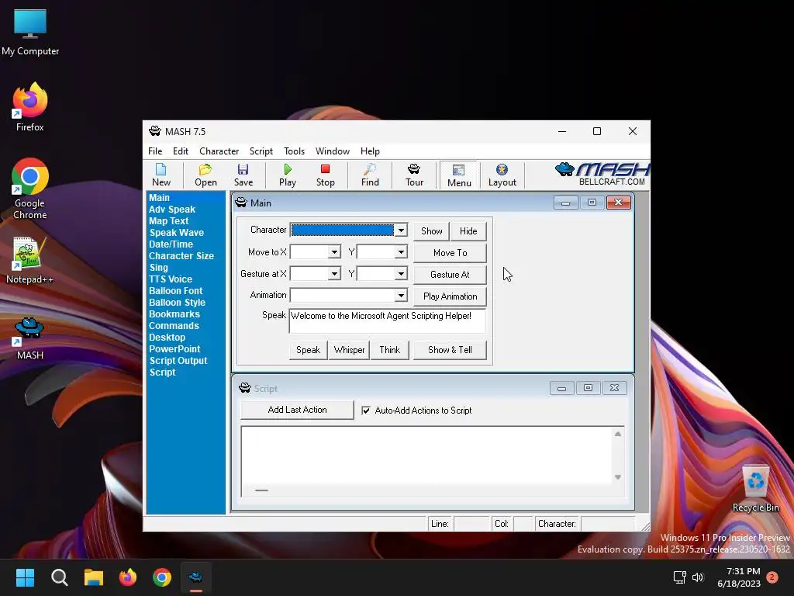This screenshot has height=596, width=794.
Task: Click the Firefox taskbar icon
Action: click(128, 577)
